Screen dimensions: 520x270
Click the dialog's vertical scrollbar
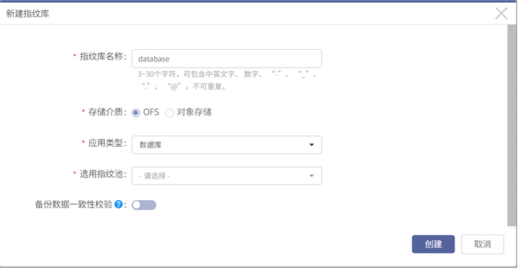pyautogui.click(x=511, y=125)
